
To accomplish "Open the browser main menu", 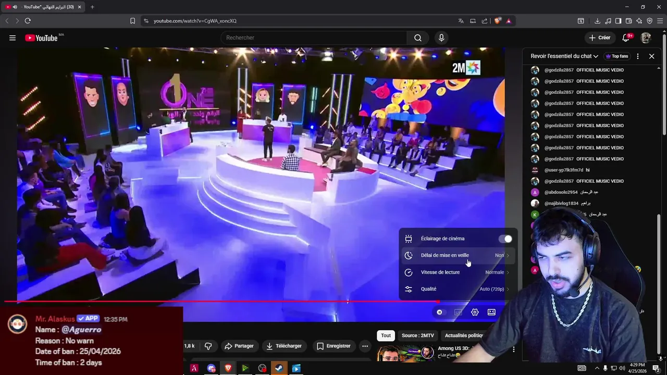I will tap(660, 21).
